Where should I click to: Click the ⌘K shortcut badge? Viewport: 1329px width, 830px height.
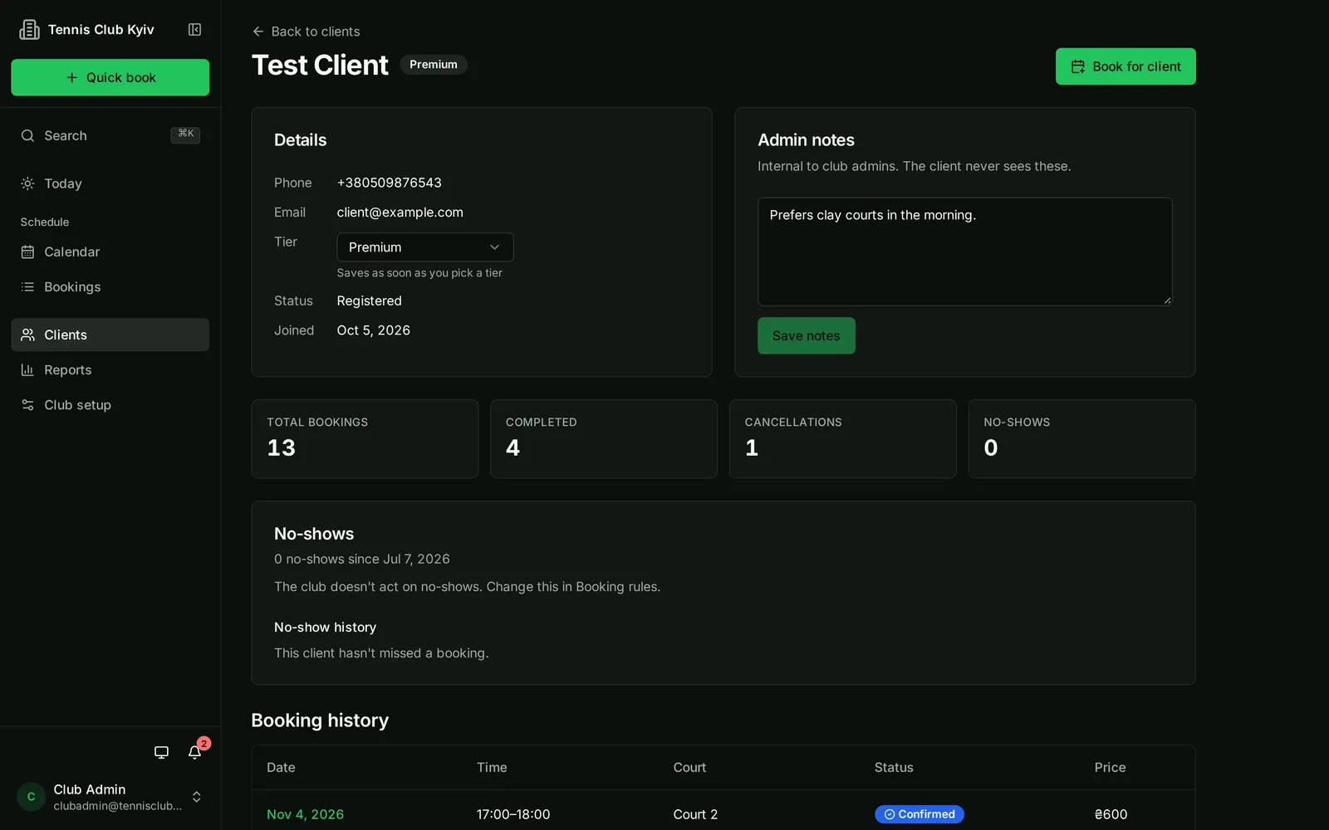point(185,134)
